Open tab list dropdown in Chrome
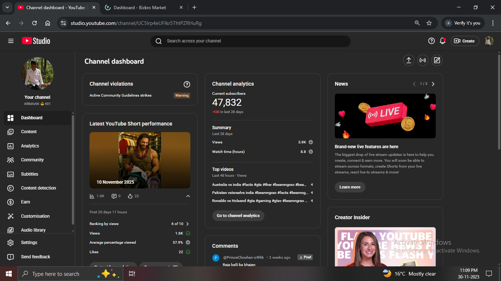 (7, 7)
